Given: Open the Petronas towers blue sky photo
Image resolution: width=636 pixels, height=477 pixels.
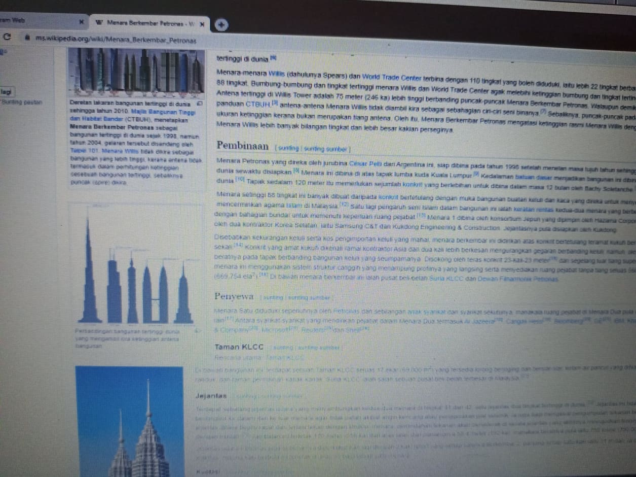Looking at the screenshot, I should (x=129, y=421).
